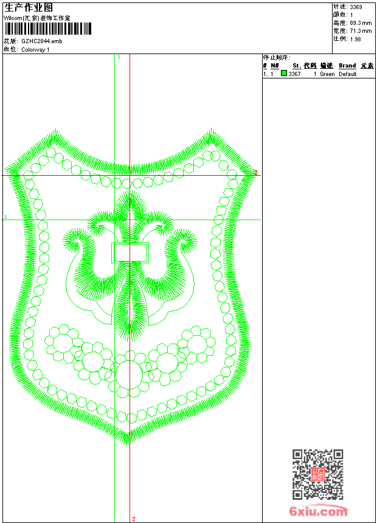The image size is (377, 523).
Task: Click the stitch count value 3369
Action: point(356,7)
